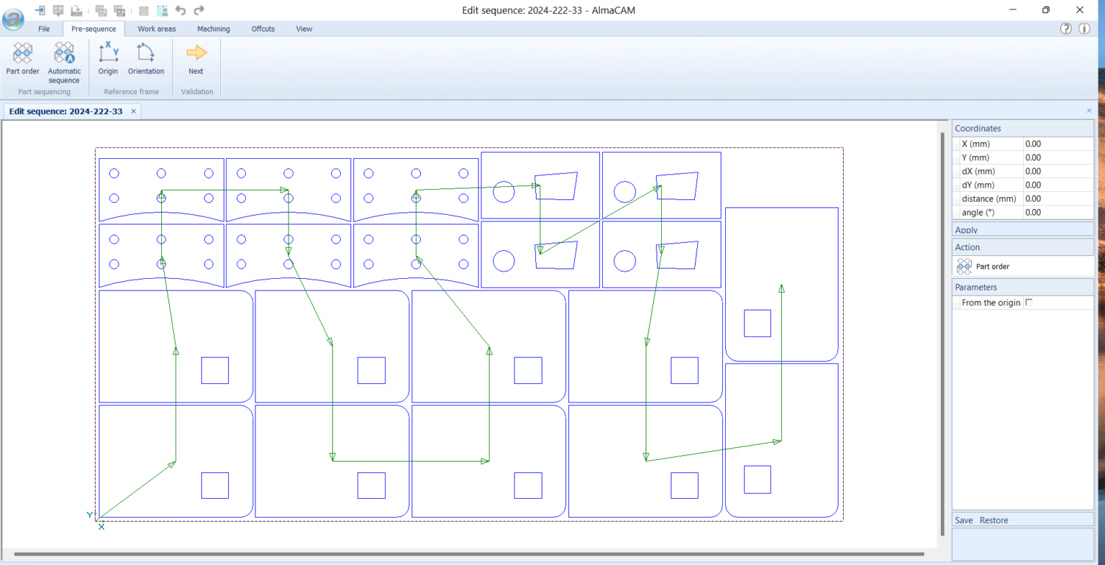Undo the last action
This screenshot has height=565, width=1105.
181,10
